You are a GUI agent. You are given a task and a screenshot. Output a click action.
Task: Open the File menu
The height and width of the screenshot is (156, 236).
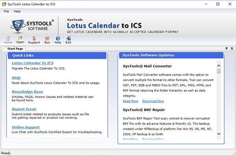click(6, 11)
